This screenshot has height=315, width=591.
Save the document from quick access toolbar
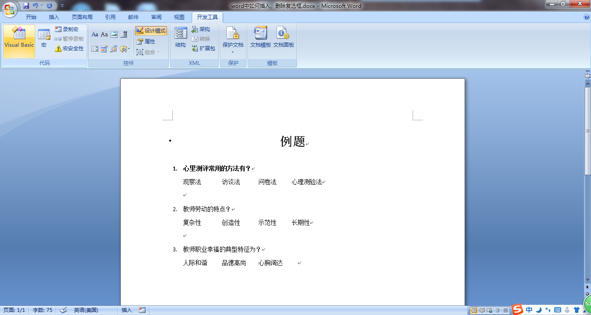pyautogui.click(x=26, y=6)
